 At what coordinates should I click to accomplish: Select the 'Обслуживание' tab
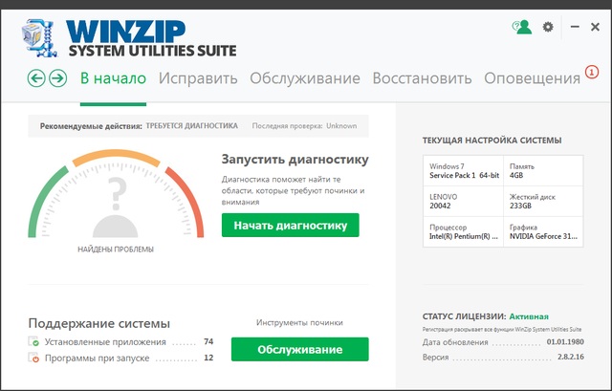pos(305,78)
